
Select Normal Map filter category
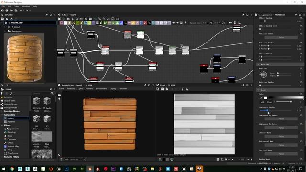(x=13, y=147)
